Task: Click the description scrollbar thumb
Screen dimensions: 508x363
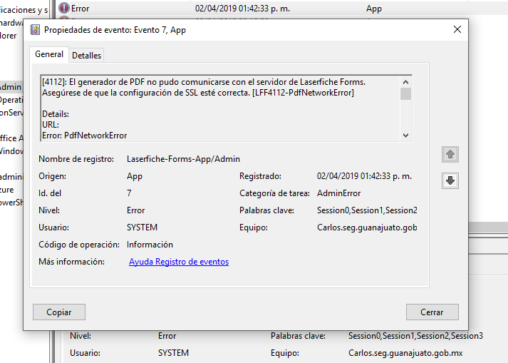Action: 405,94
